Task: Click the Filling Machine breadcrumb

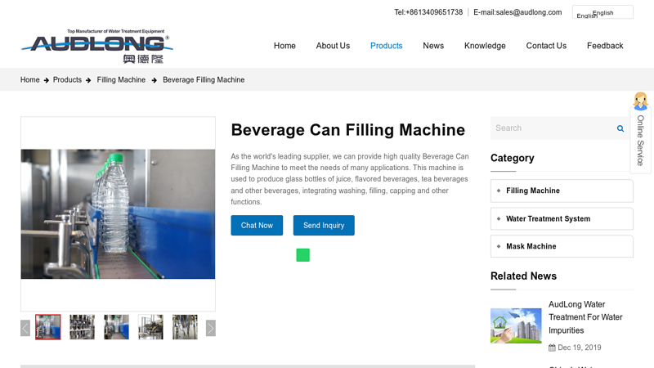Action: 121,79
